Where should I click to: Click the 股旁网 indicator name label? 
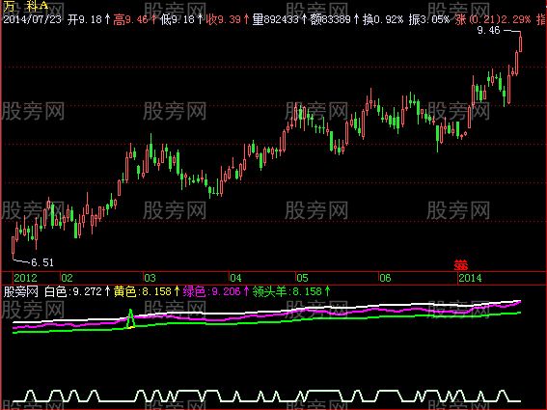pyautogui.click(x=20, y=291)
